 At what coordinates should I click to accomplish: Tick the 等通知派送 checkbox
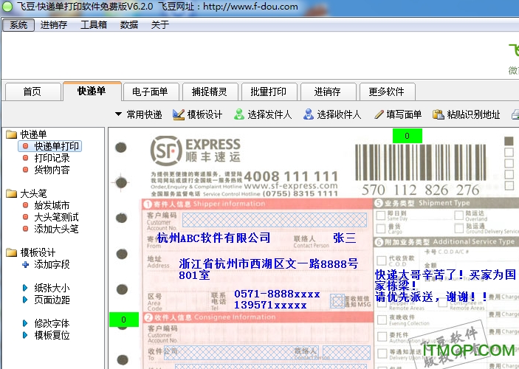382,354
